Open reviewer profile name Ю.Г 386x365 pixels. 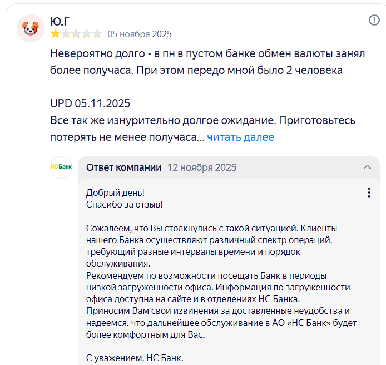[x=60, y=21]
